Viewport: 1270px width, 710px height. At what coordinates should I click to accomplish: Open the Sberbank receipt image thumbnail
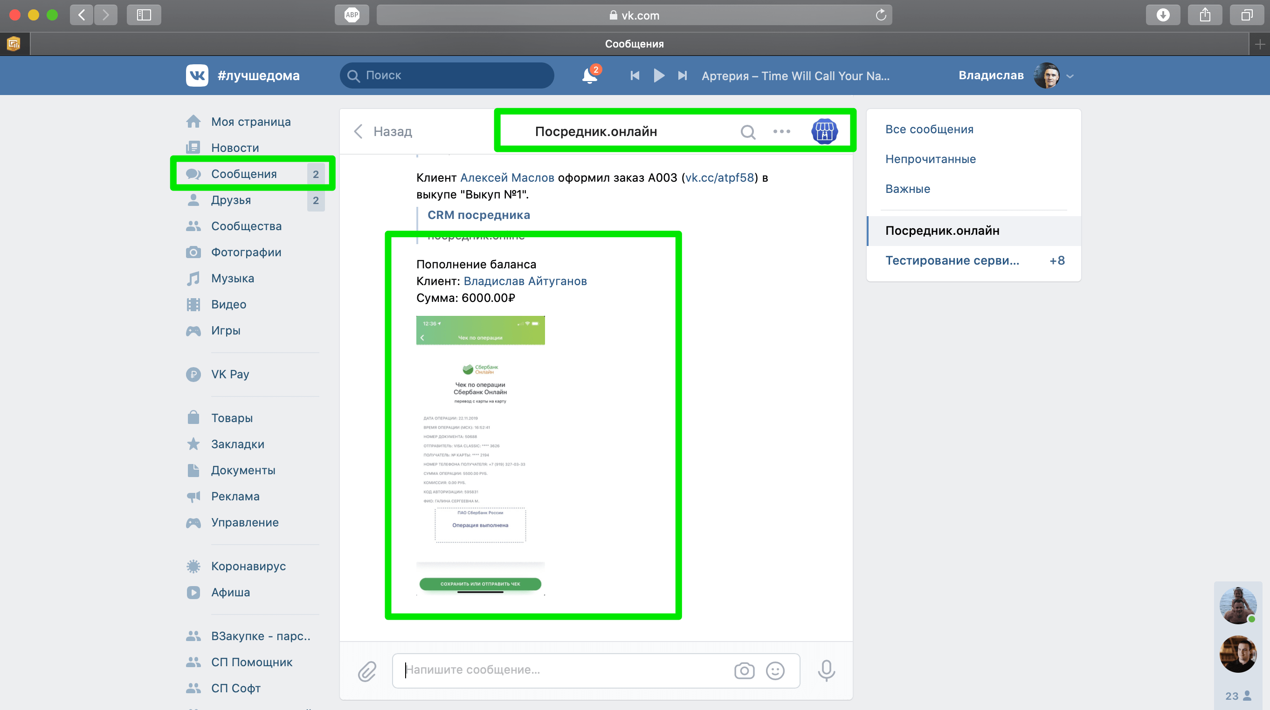click(480, 455)
